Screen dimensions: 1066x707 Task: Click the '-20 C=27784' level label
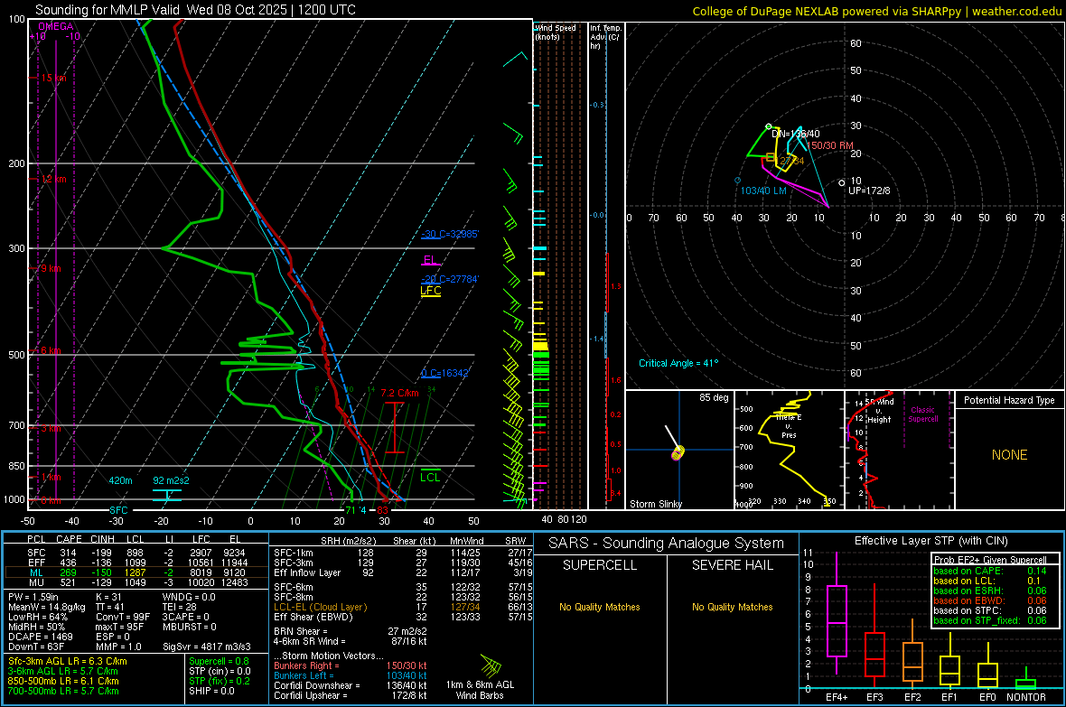pyautogui.click(x=450, y=279)
